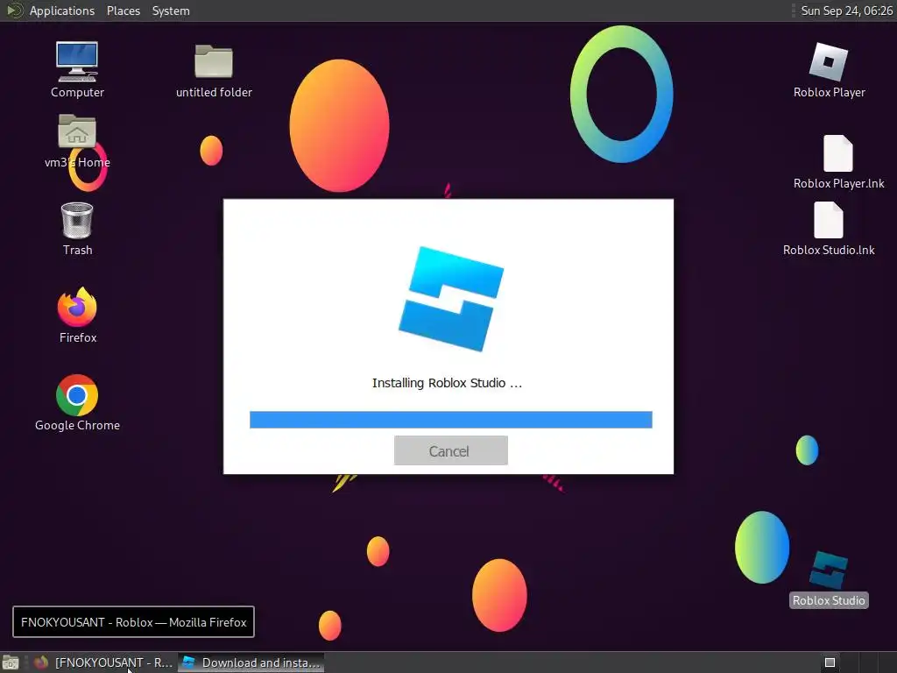
Task: Open the Applications menu
Action: [x=62, y=11]
